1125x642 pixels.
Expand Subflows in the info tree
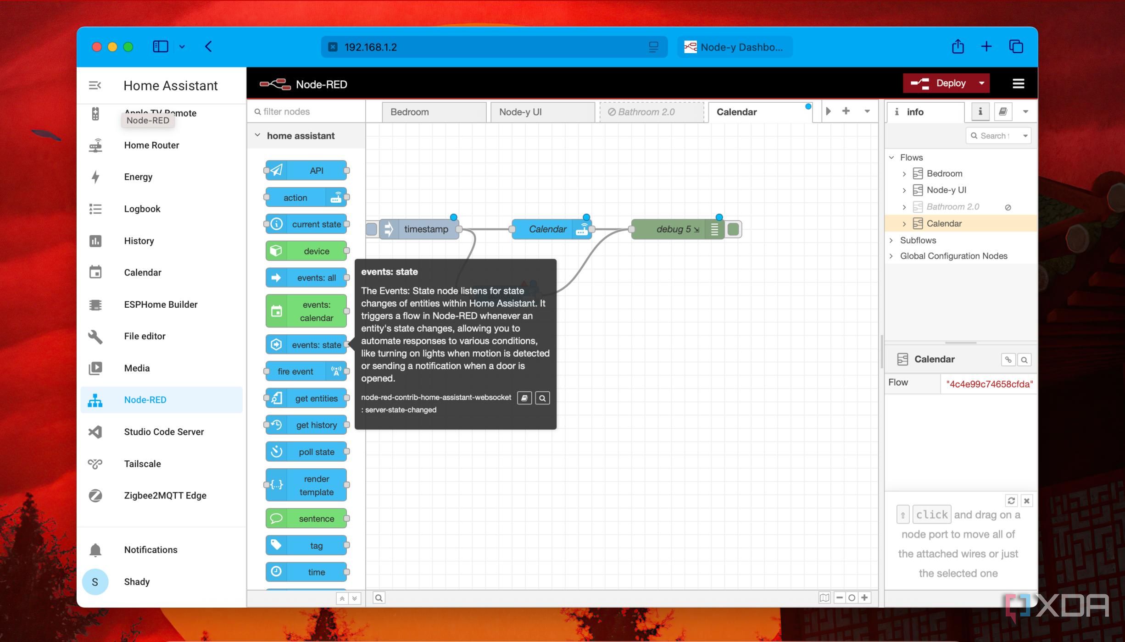click(891, 240)
